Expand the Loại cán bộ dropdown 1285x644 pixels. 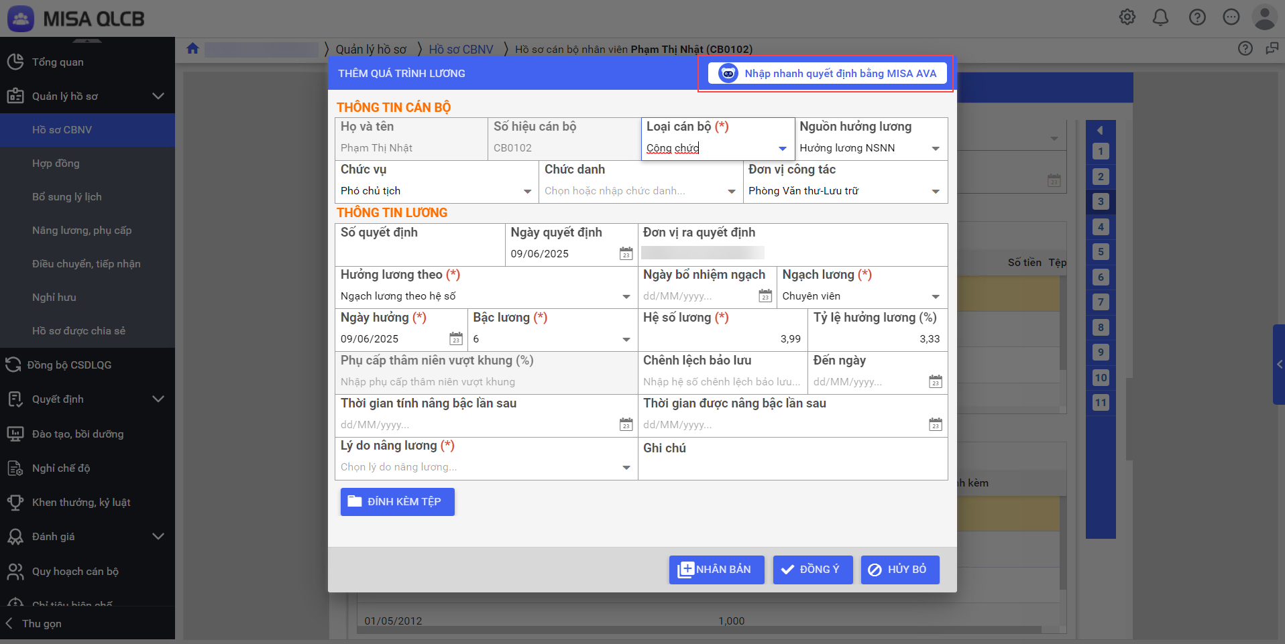tap(782, 149)
